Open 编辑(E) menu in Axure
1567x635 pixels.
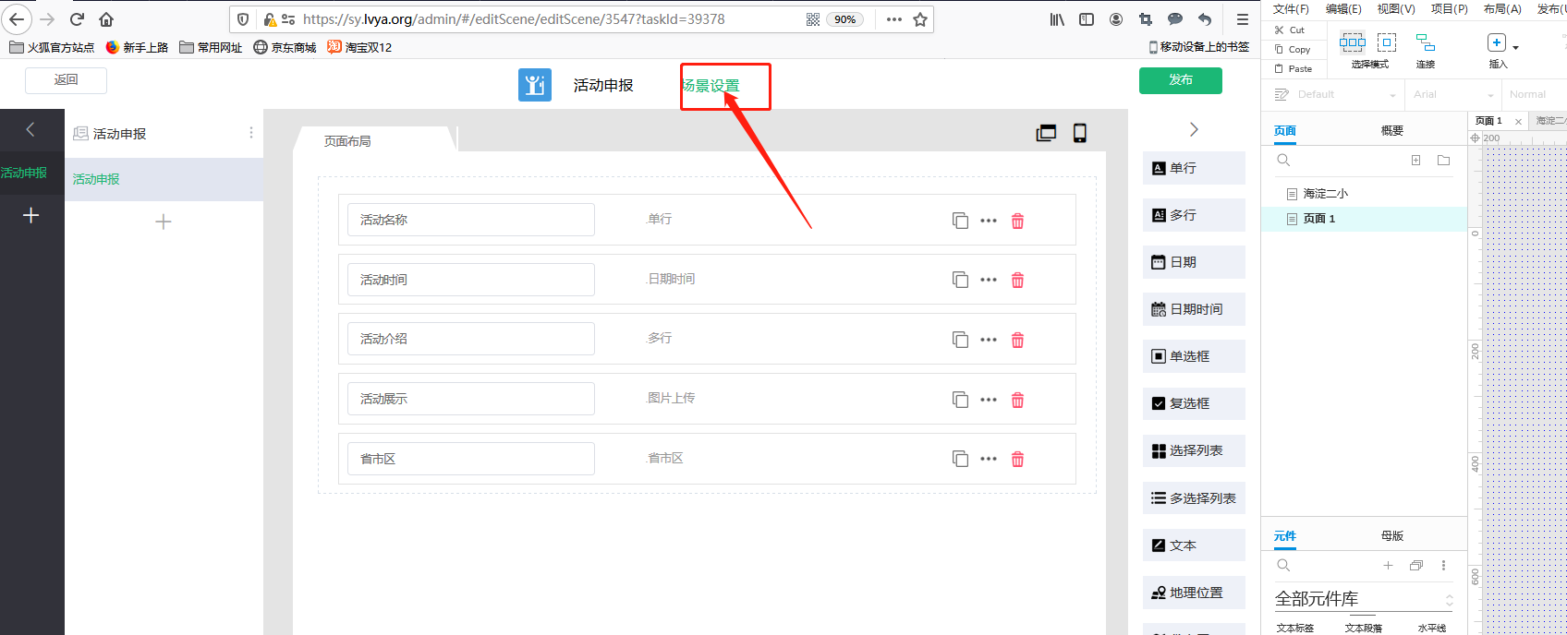(1343, 8)
